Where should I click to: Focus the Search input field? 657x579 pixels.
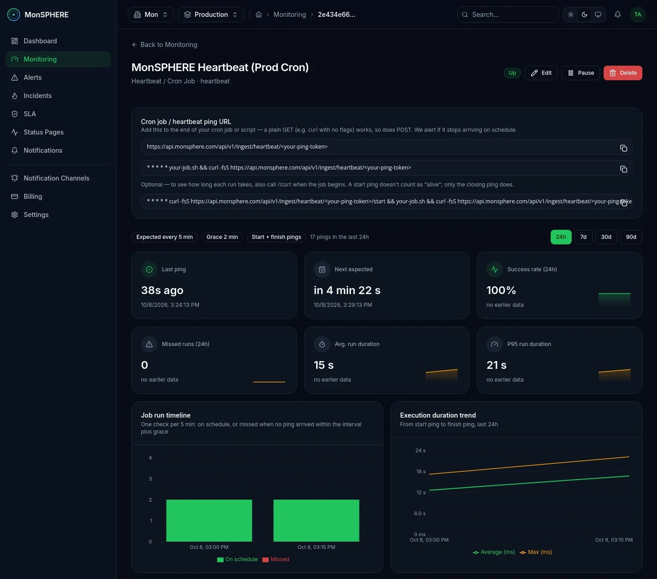pyautogui.click(x=508, y=15)
